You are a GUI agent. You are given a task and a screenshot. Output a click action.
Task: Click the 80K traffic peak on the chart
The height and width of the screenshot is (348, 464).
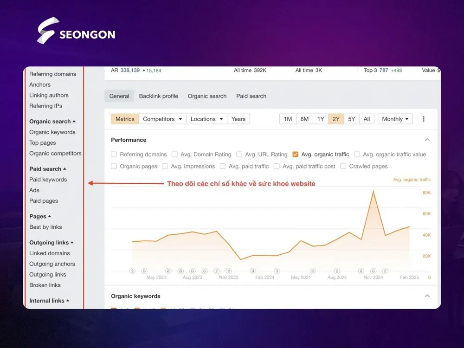click(373, 192)
